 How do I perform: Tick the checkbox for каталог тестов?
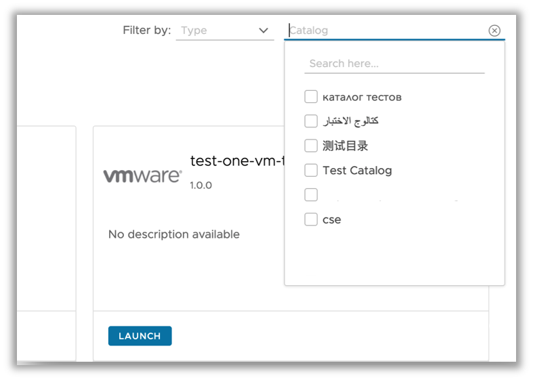(x=311, y=97)
